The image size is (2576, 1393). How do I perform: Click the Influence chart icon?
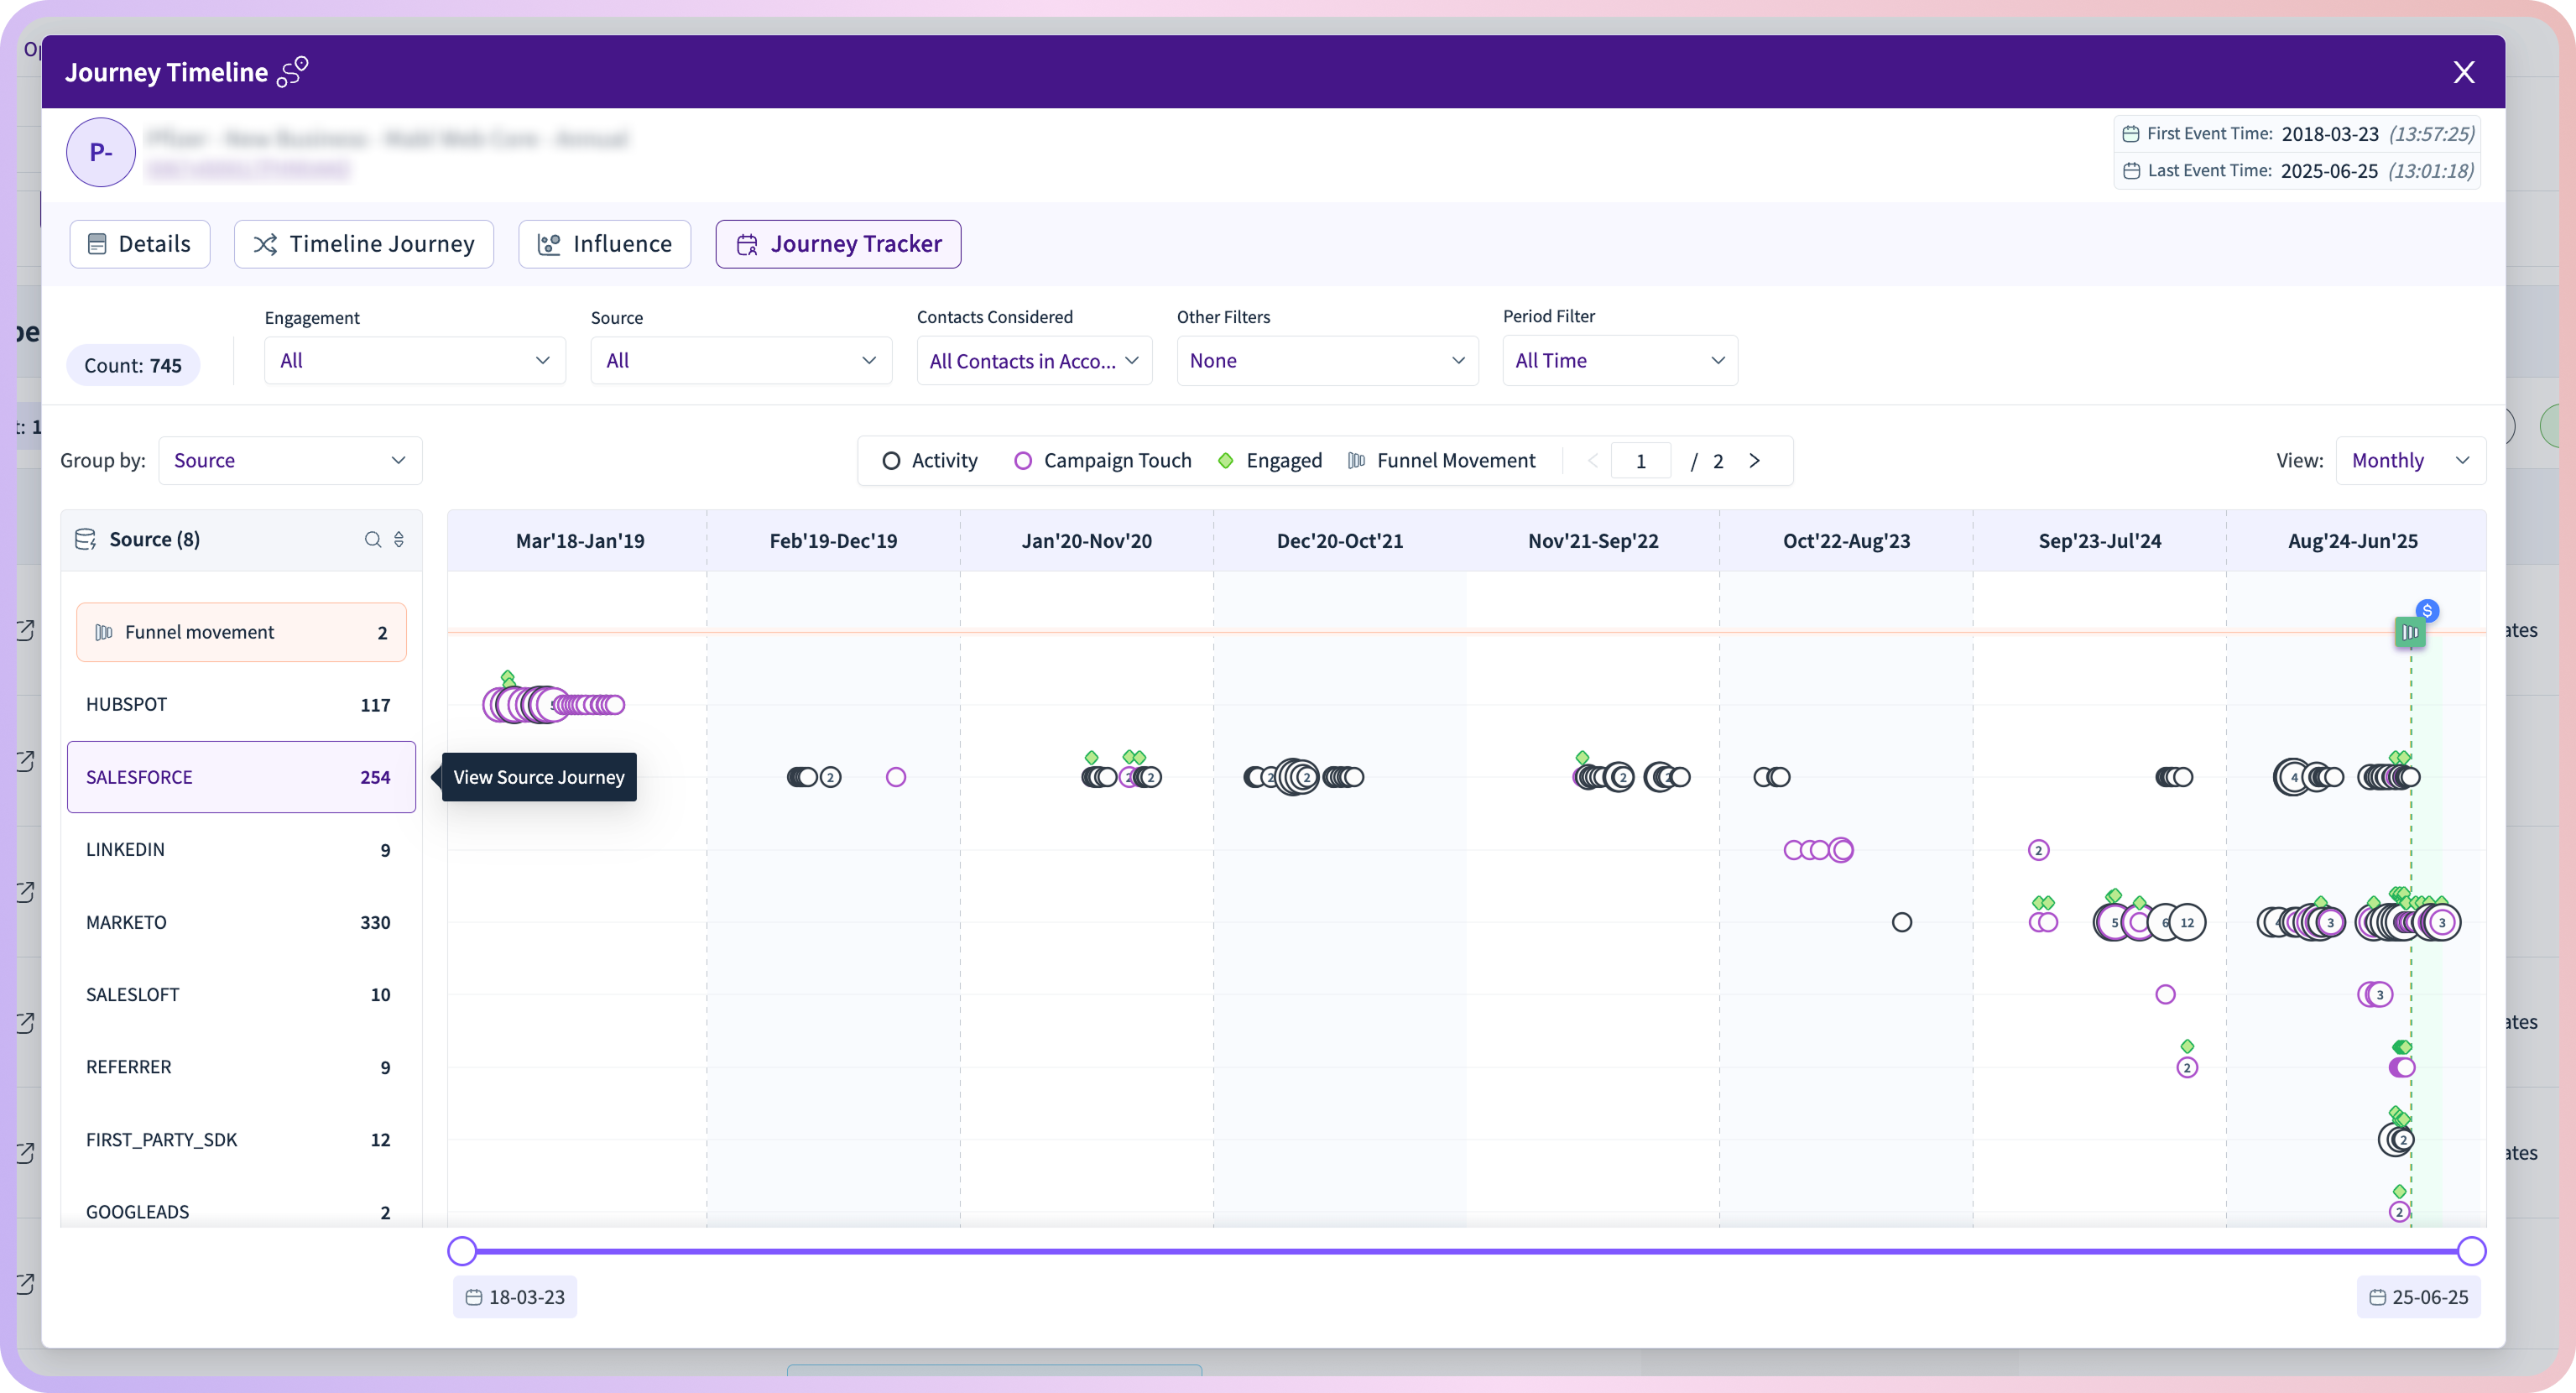(549, 244)
